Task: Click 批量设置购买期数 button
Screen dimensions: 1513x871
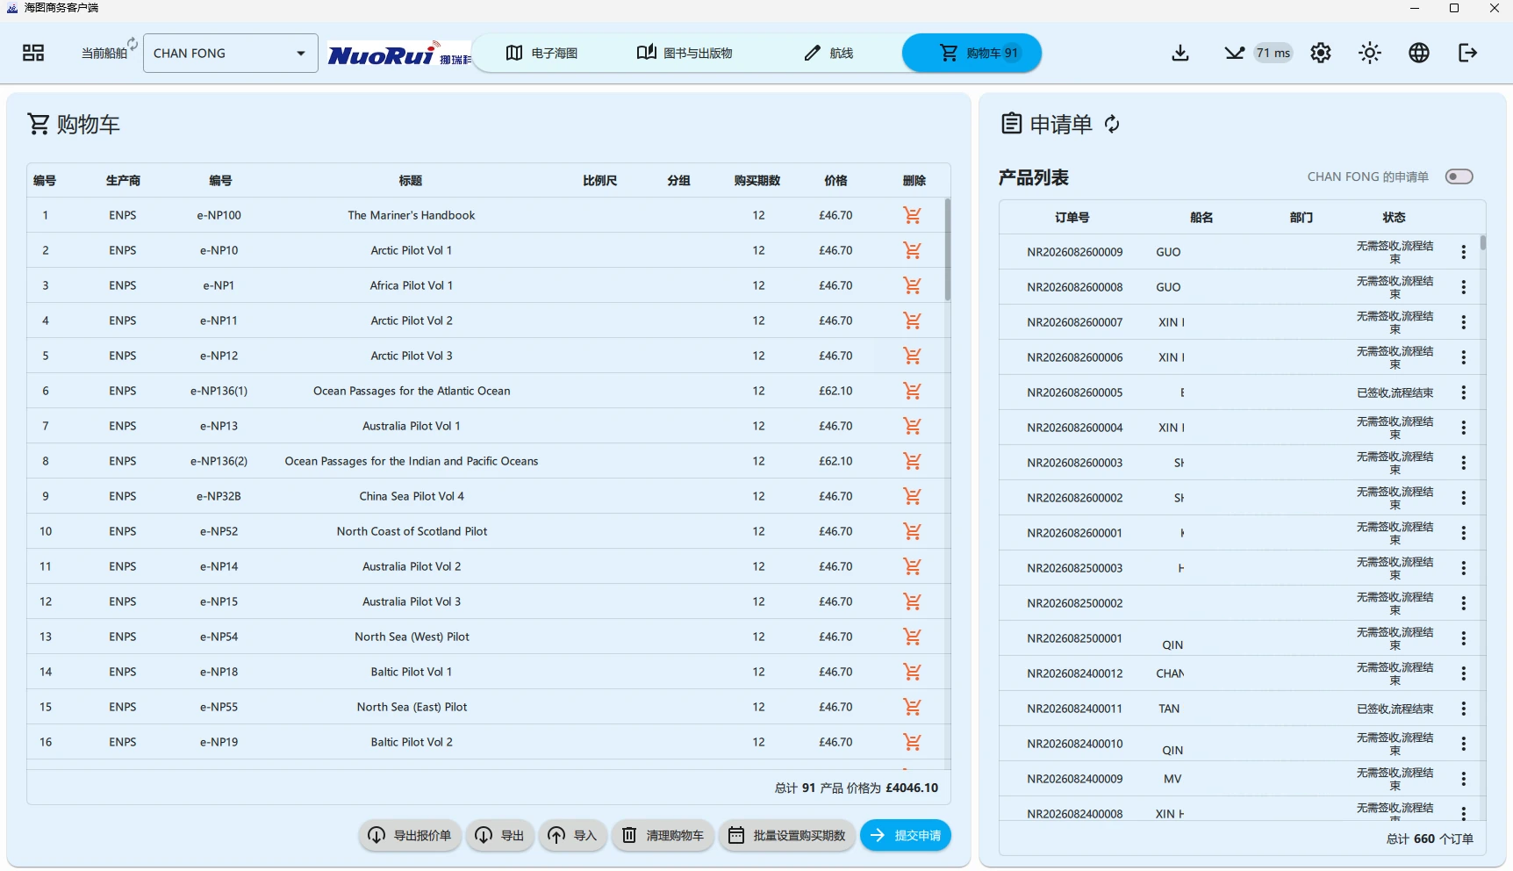Action: (786, 835)
